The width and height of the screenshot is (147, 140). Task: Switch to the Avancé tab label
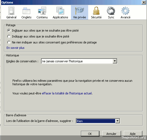click(x=125, y=17)
